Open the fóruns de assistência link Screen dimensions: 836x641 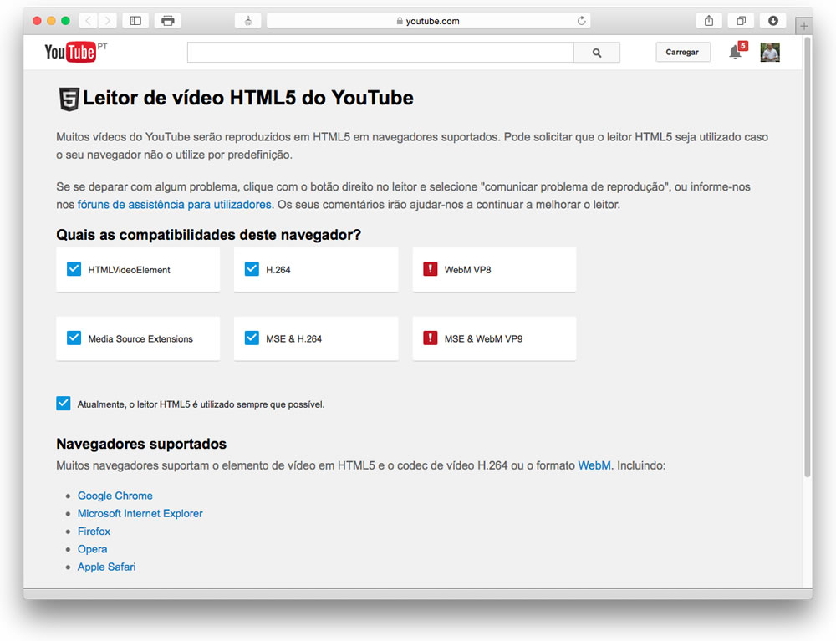pos(174,205)
